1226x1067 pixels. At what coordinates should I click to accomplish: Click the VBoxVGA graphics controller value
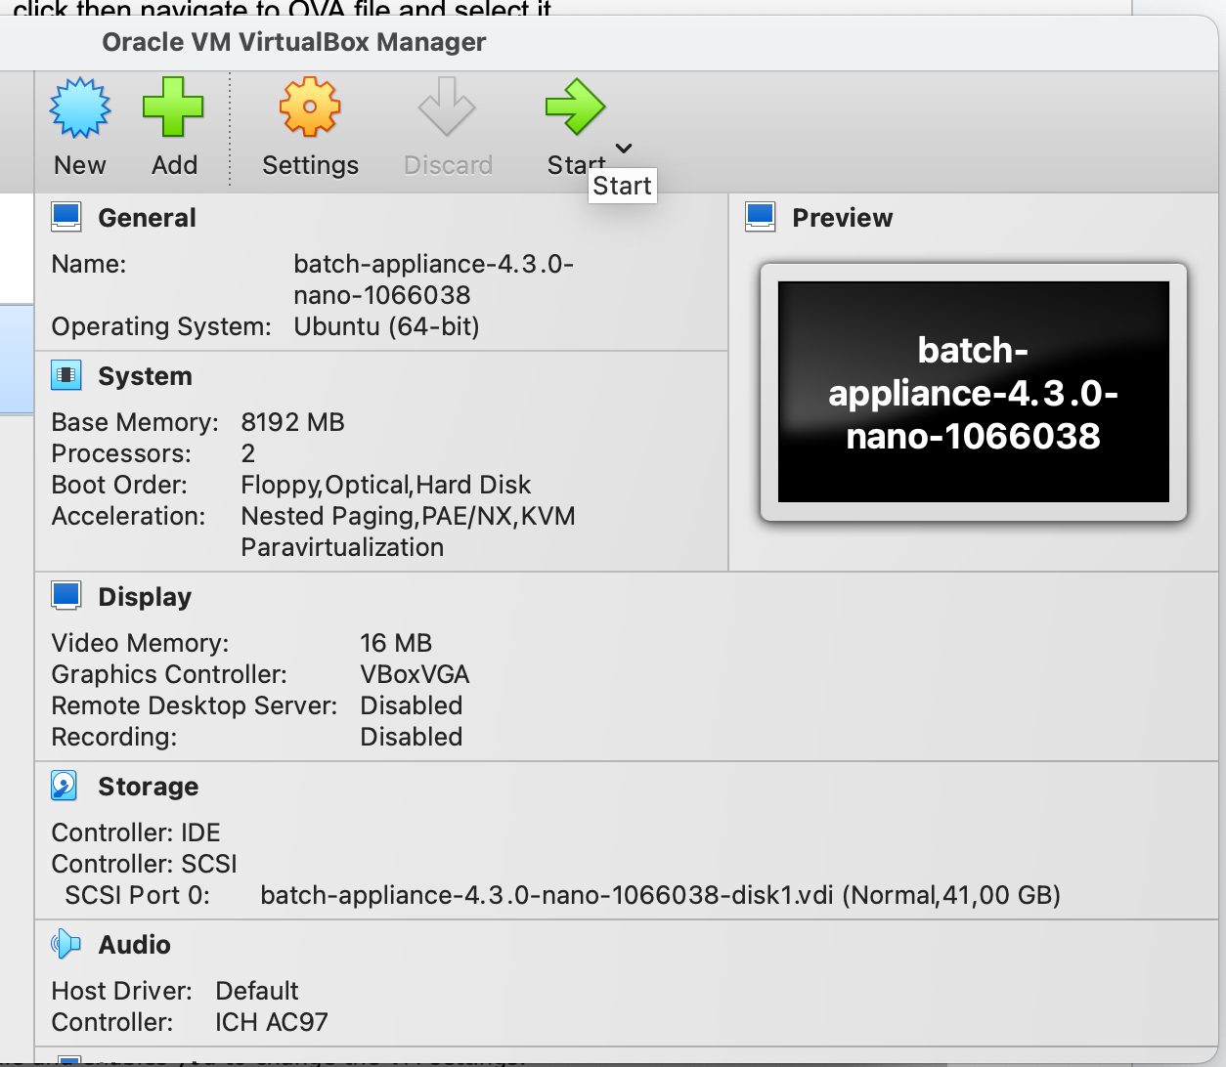click(x=416, y=674)
